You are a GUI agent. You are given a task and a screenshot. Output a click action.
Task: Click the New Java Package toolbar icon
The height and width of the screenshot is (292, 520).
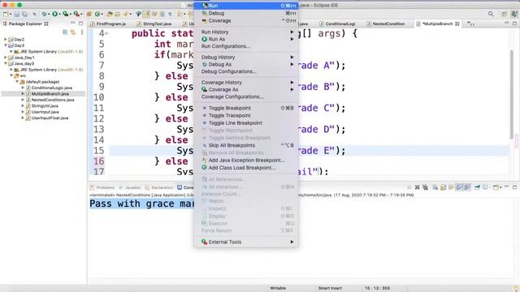89,14
